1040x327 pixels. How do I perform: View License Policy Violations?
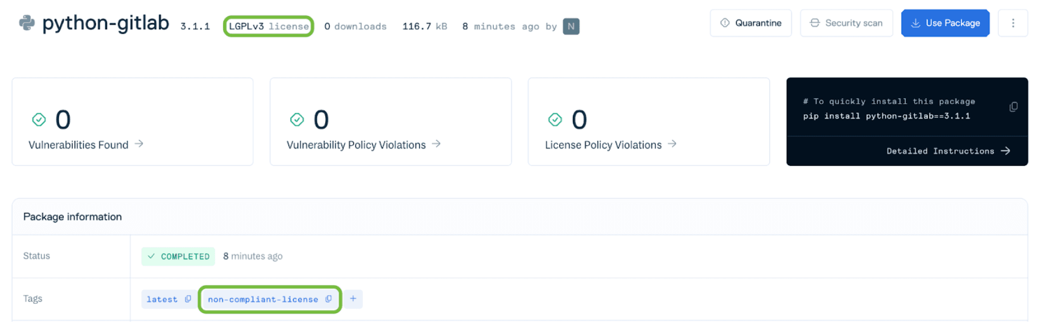pos(610,145)
